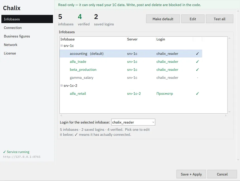The width and height of the screenshot is (240, 181).
Task: Click the Просмотр login cell
Action: (165, 94)
